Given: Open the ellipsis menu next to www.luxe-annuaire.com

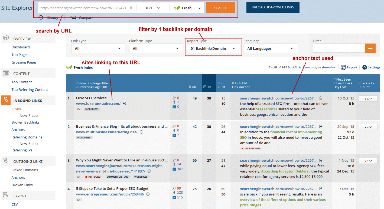Looking at the screenshot, I should [x=124, y=104].
